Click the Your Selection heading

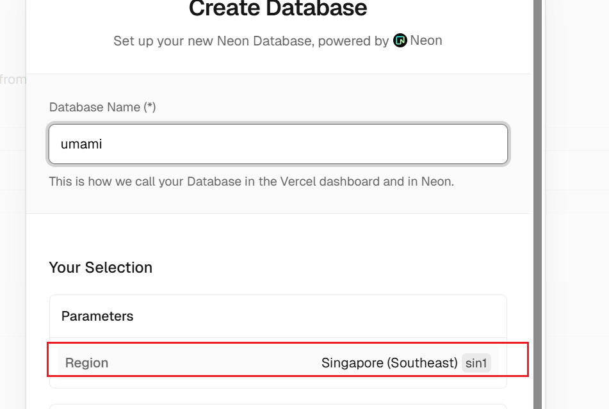coord(101,268)
